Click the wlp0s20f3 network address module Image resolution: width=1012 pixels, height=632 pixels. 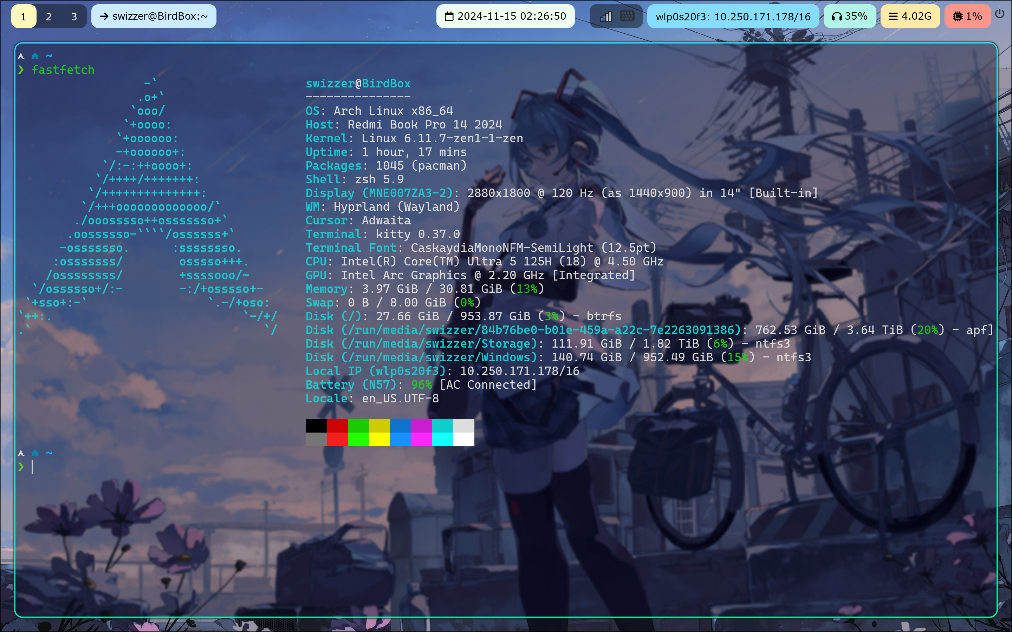tap(733, 16)
